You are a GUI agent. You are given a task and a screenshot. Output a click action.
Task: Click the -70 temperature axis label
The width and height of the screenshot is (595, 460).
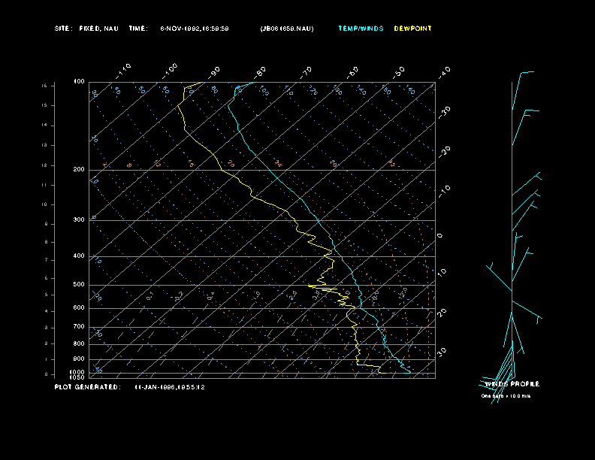307,71
